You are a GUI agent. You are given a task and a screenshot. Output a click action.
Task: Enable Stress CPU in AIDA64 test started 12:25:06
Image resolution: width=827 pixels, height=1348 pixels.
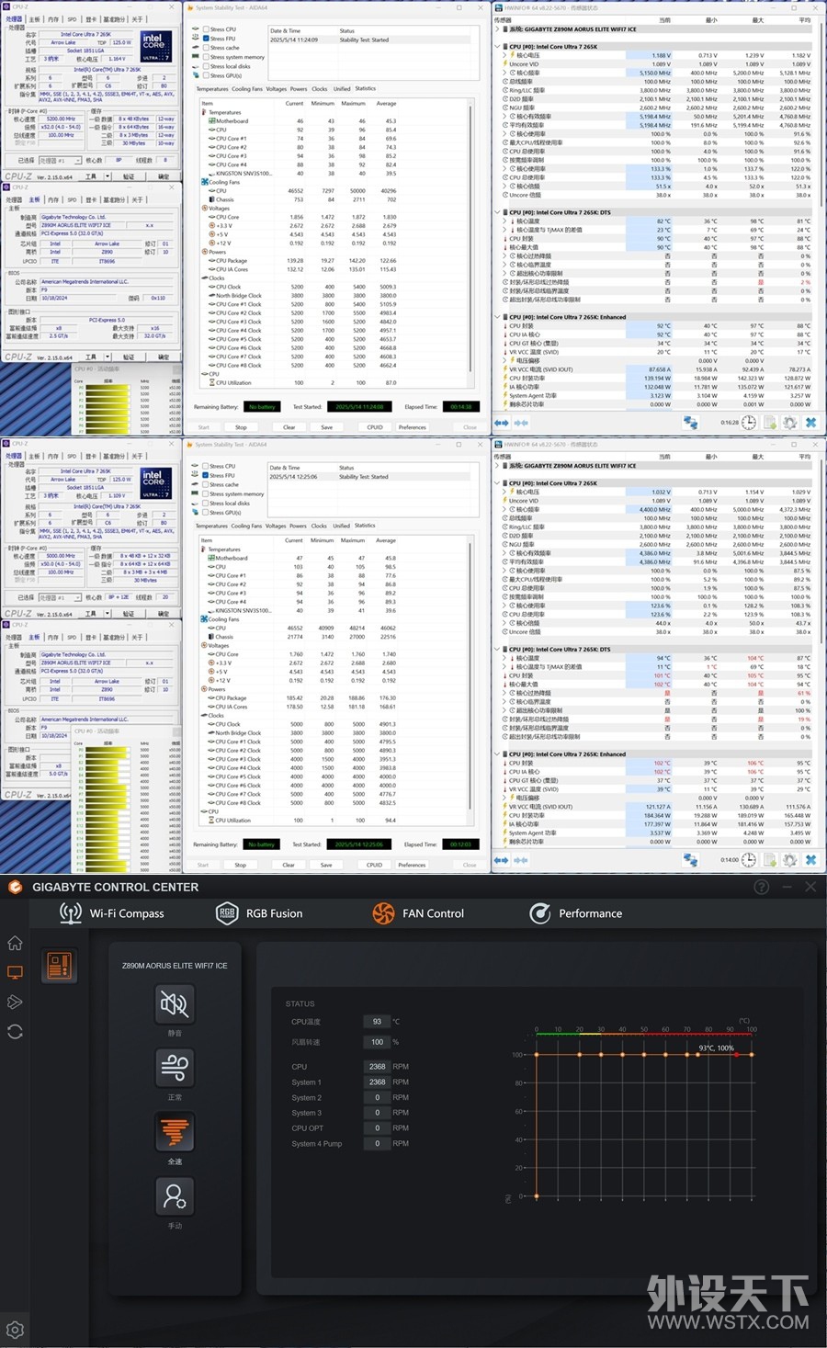point(206,466)
